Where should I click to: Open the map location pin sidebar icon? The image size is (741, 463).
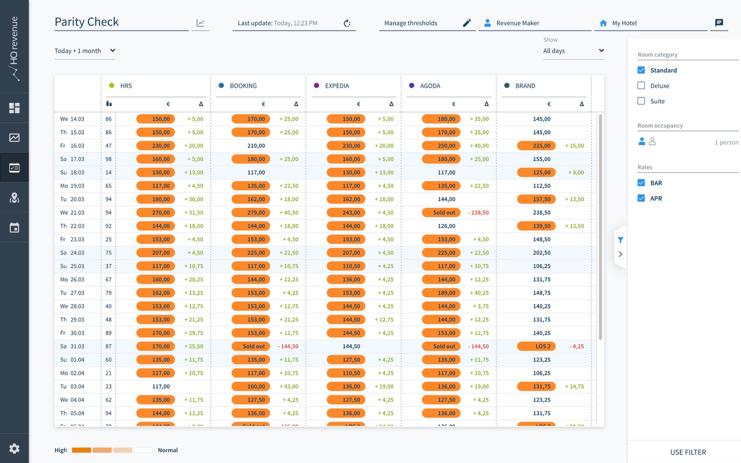[x=14, y=198]
